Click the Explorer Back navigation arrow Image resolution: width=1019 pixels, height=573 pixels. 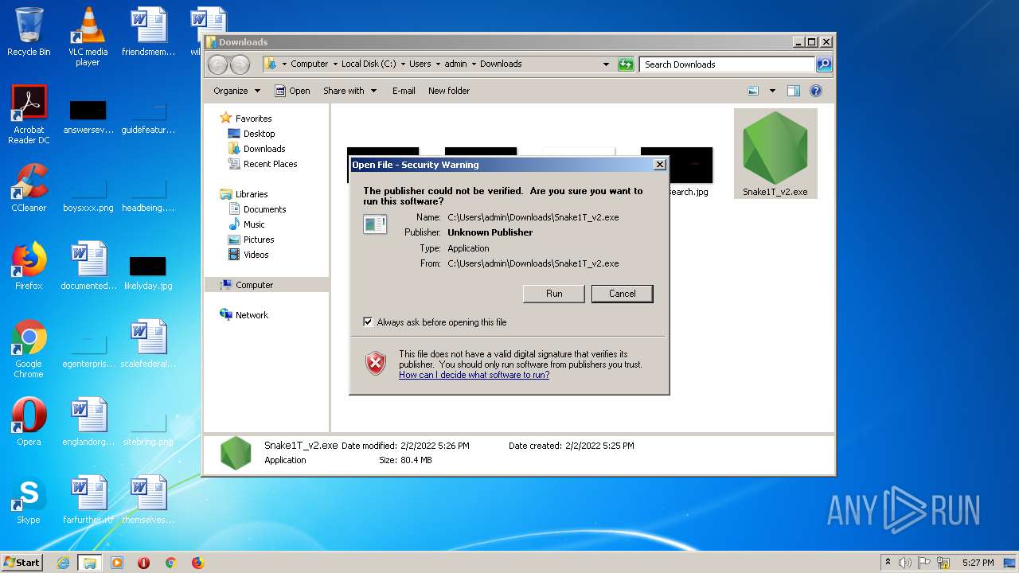[x=217, y=64]
